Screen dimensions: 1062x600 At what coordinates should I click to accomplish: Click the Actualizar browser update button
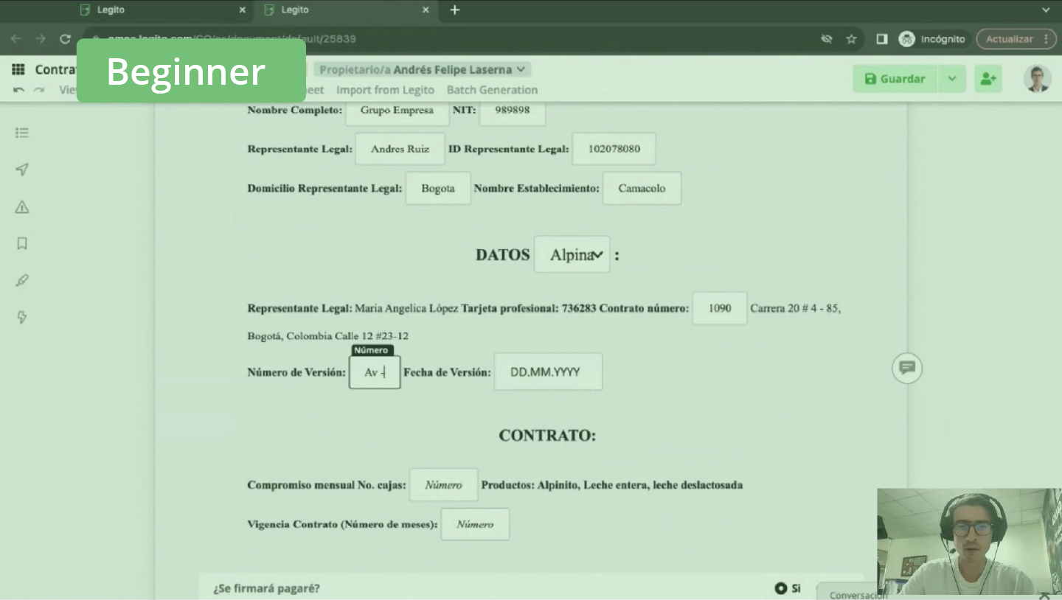click(1016, 39)
